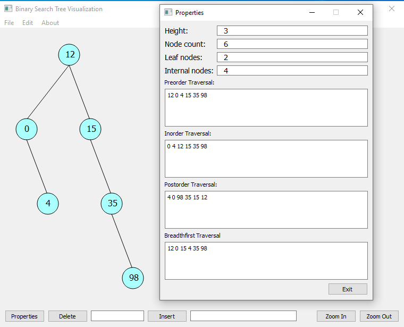Click the Node count label
Screen dimensions: 404x327
[185, 44]
